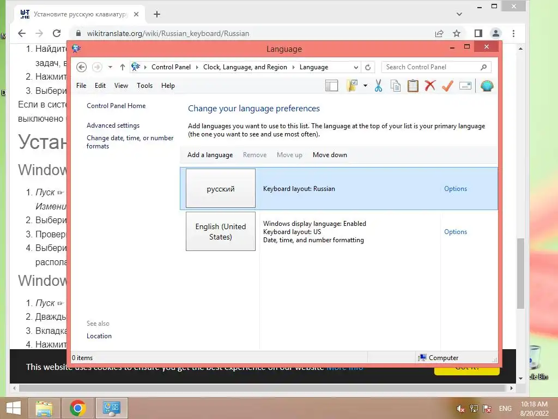Toggle Chrome side panel icon
The height and width of the screenshot is (419, 558).
pos(478,33)
